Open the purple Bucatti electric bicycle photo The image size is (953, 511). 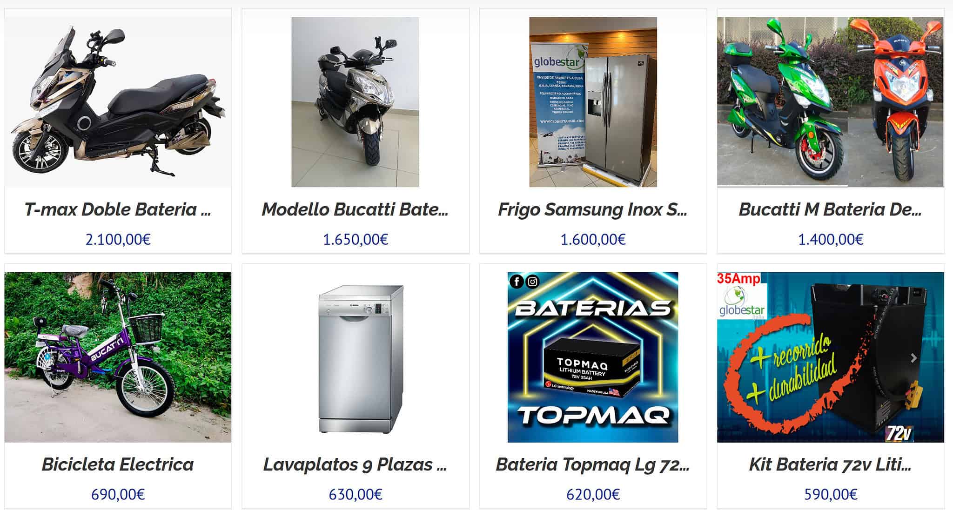click(118, 357)
